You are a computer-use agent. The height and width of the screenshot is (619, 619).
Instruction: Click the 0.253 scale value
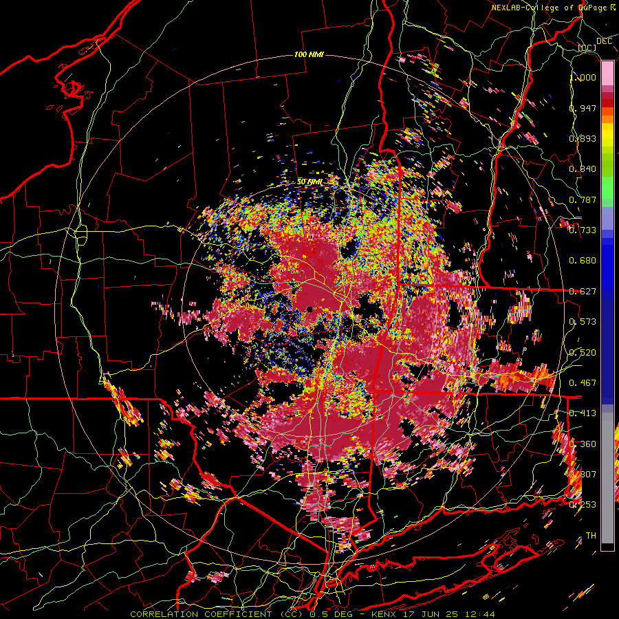(x=583, y=505)
